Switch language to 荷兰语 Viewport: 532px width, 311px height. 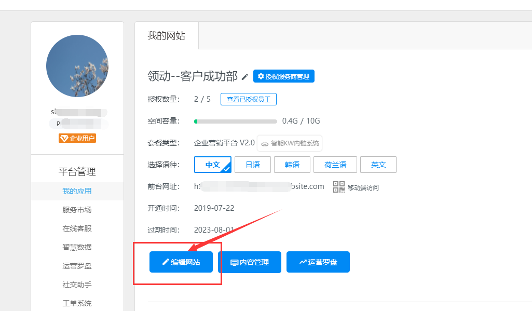tap(335, 165)
